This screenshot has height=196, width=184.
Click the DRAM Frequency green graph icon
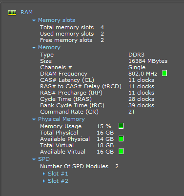click(x=164, y=73)
